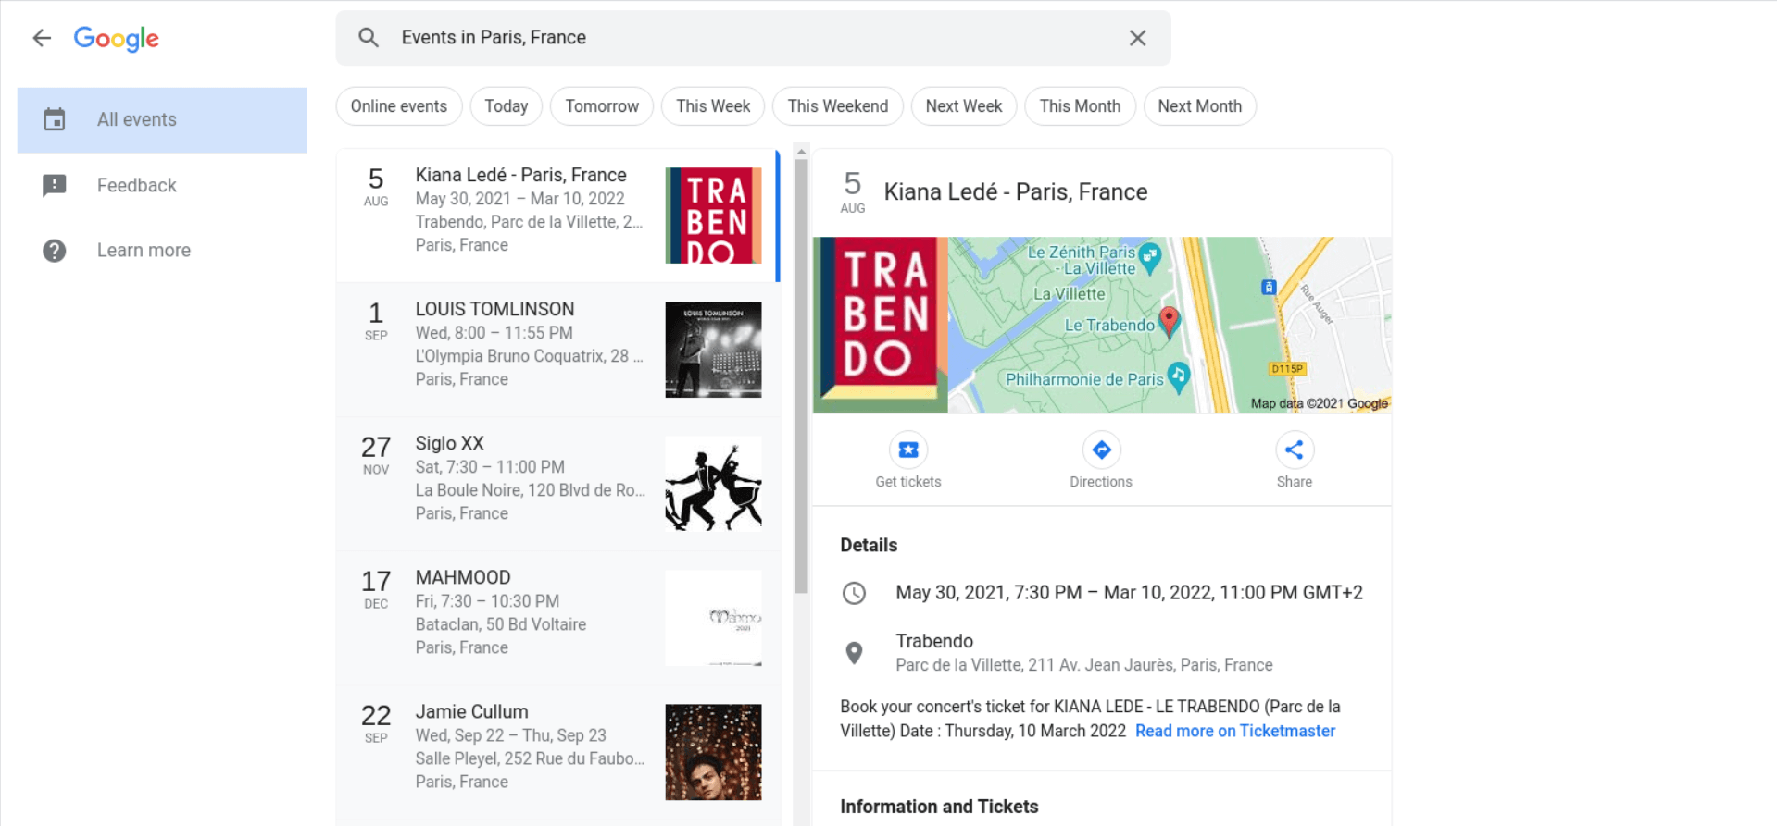
Task: Click the question mark icon next to Learn more
Action: click(55, 250)
